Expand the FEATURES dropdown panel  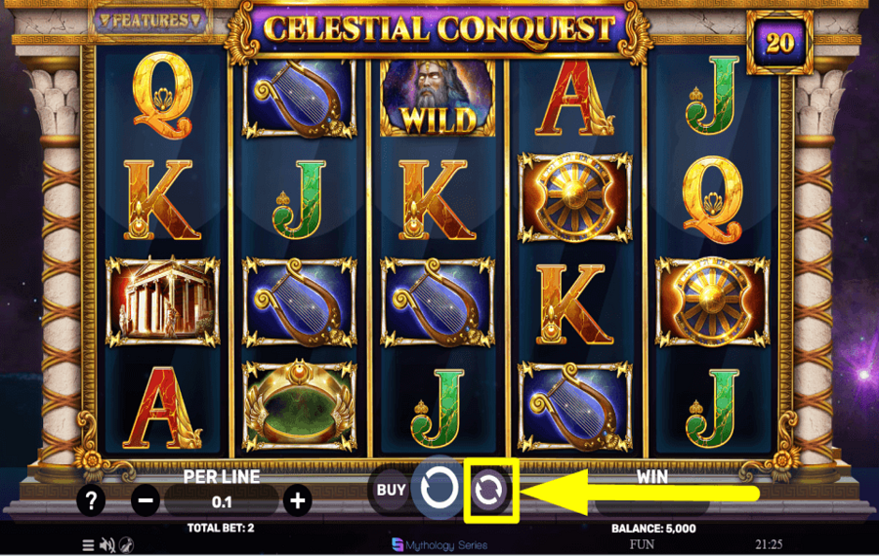(150, 21)
